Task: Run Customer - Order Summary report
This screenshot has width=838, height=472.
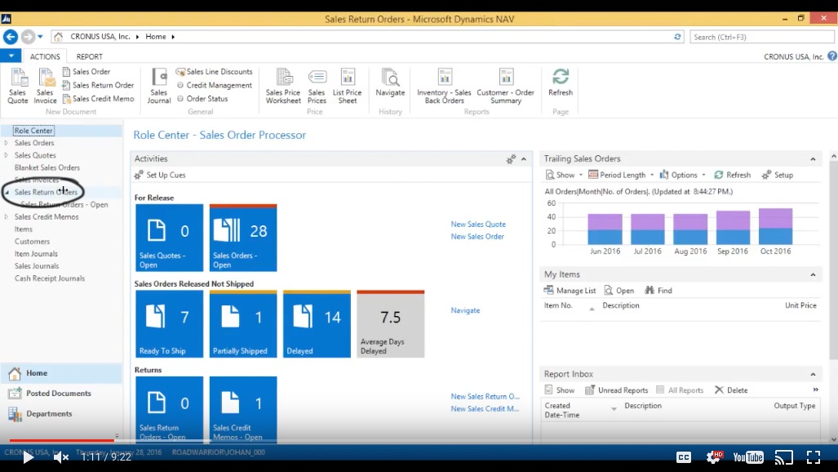Action: tap(506, 86)
